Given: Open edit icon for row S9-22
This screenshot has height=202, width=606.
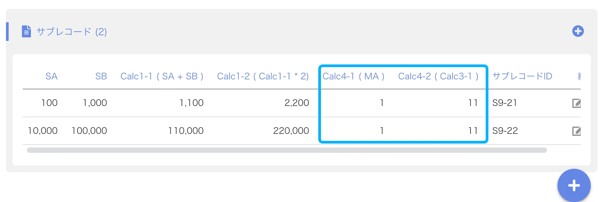Looking at the screenshot, I should click(576, 131).
